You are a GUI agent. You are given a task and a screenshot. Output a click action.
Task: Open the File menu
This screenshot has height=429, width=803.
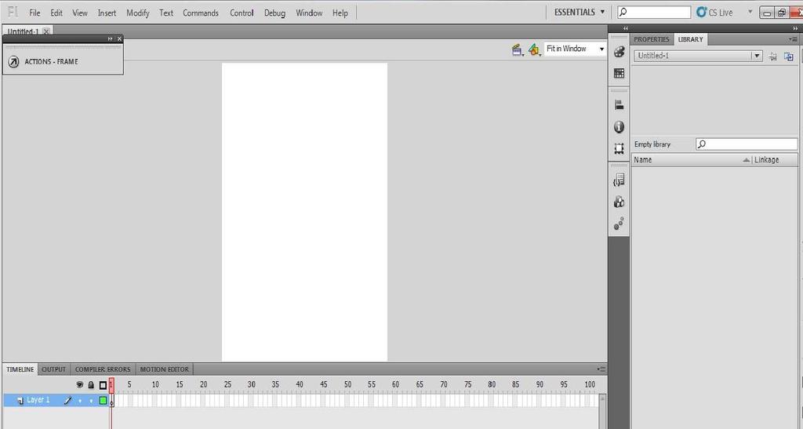(35, 13)
